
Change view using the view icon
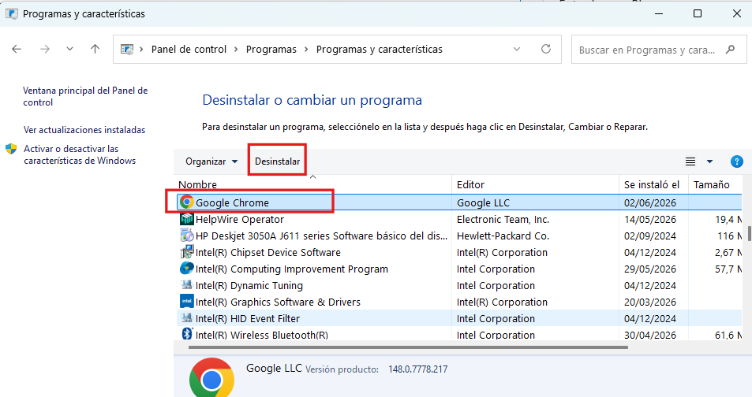pyautogui.click(x=690, y=161)
